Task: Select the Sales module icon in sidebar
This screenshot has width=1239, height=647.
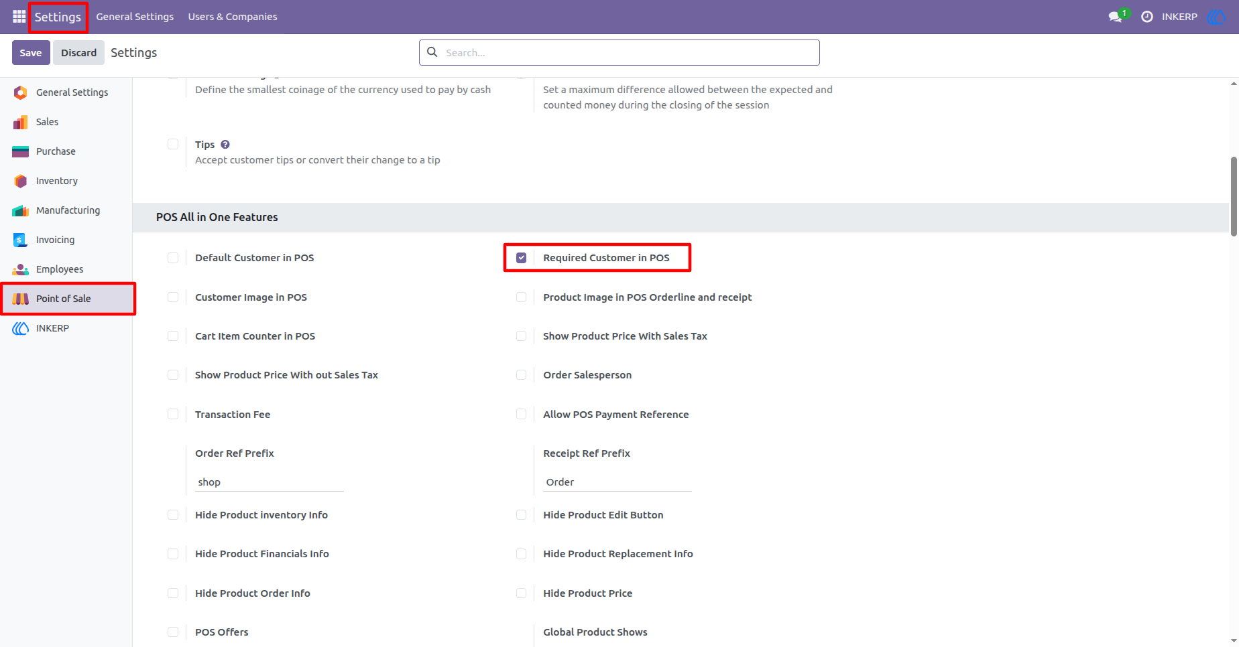Action: pyautogui.click(x=21, y=122)
